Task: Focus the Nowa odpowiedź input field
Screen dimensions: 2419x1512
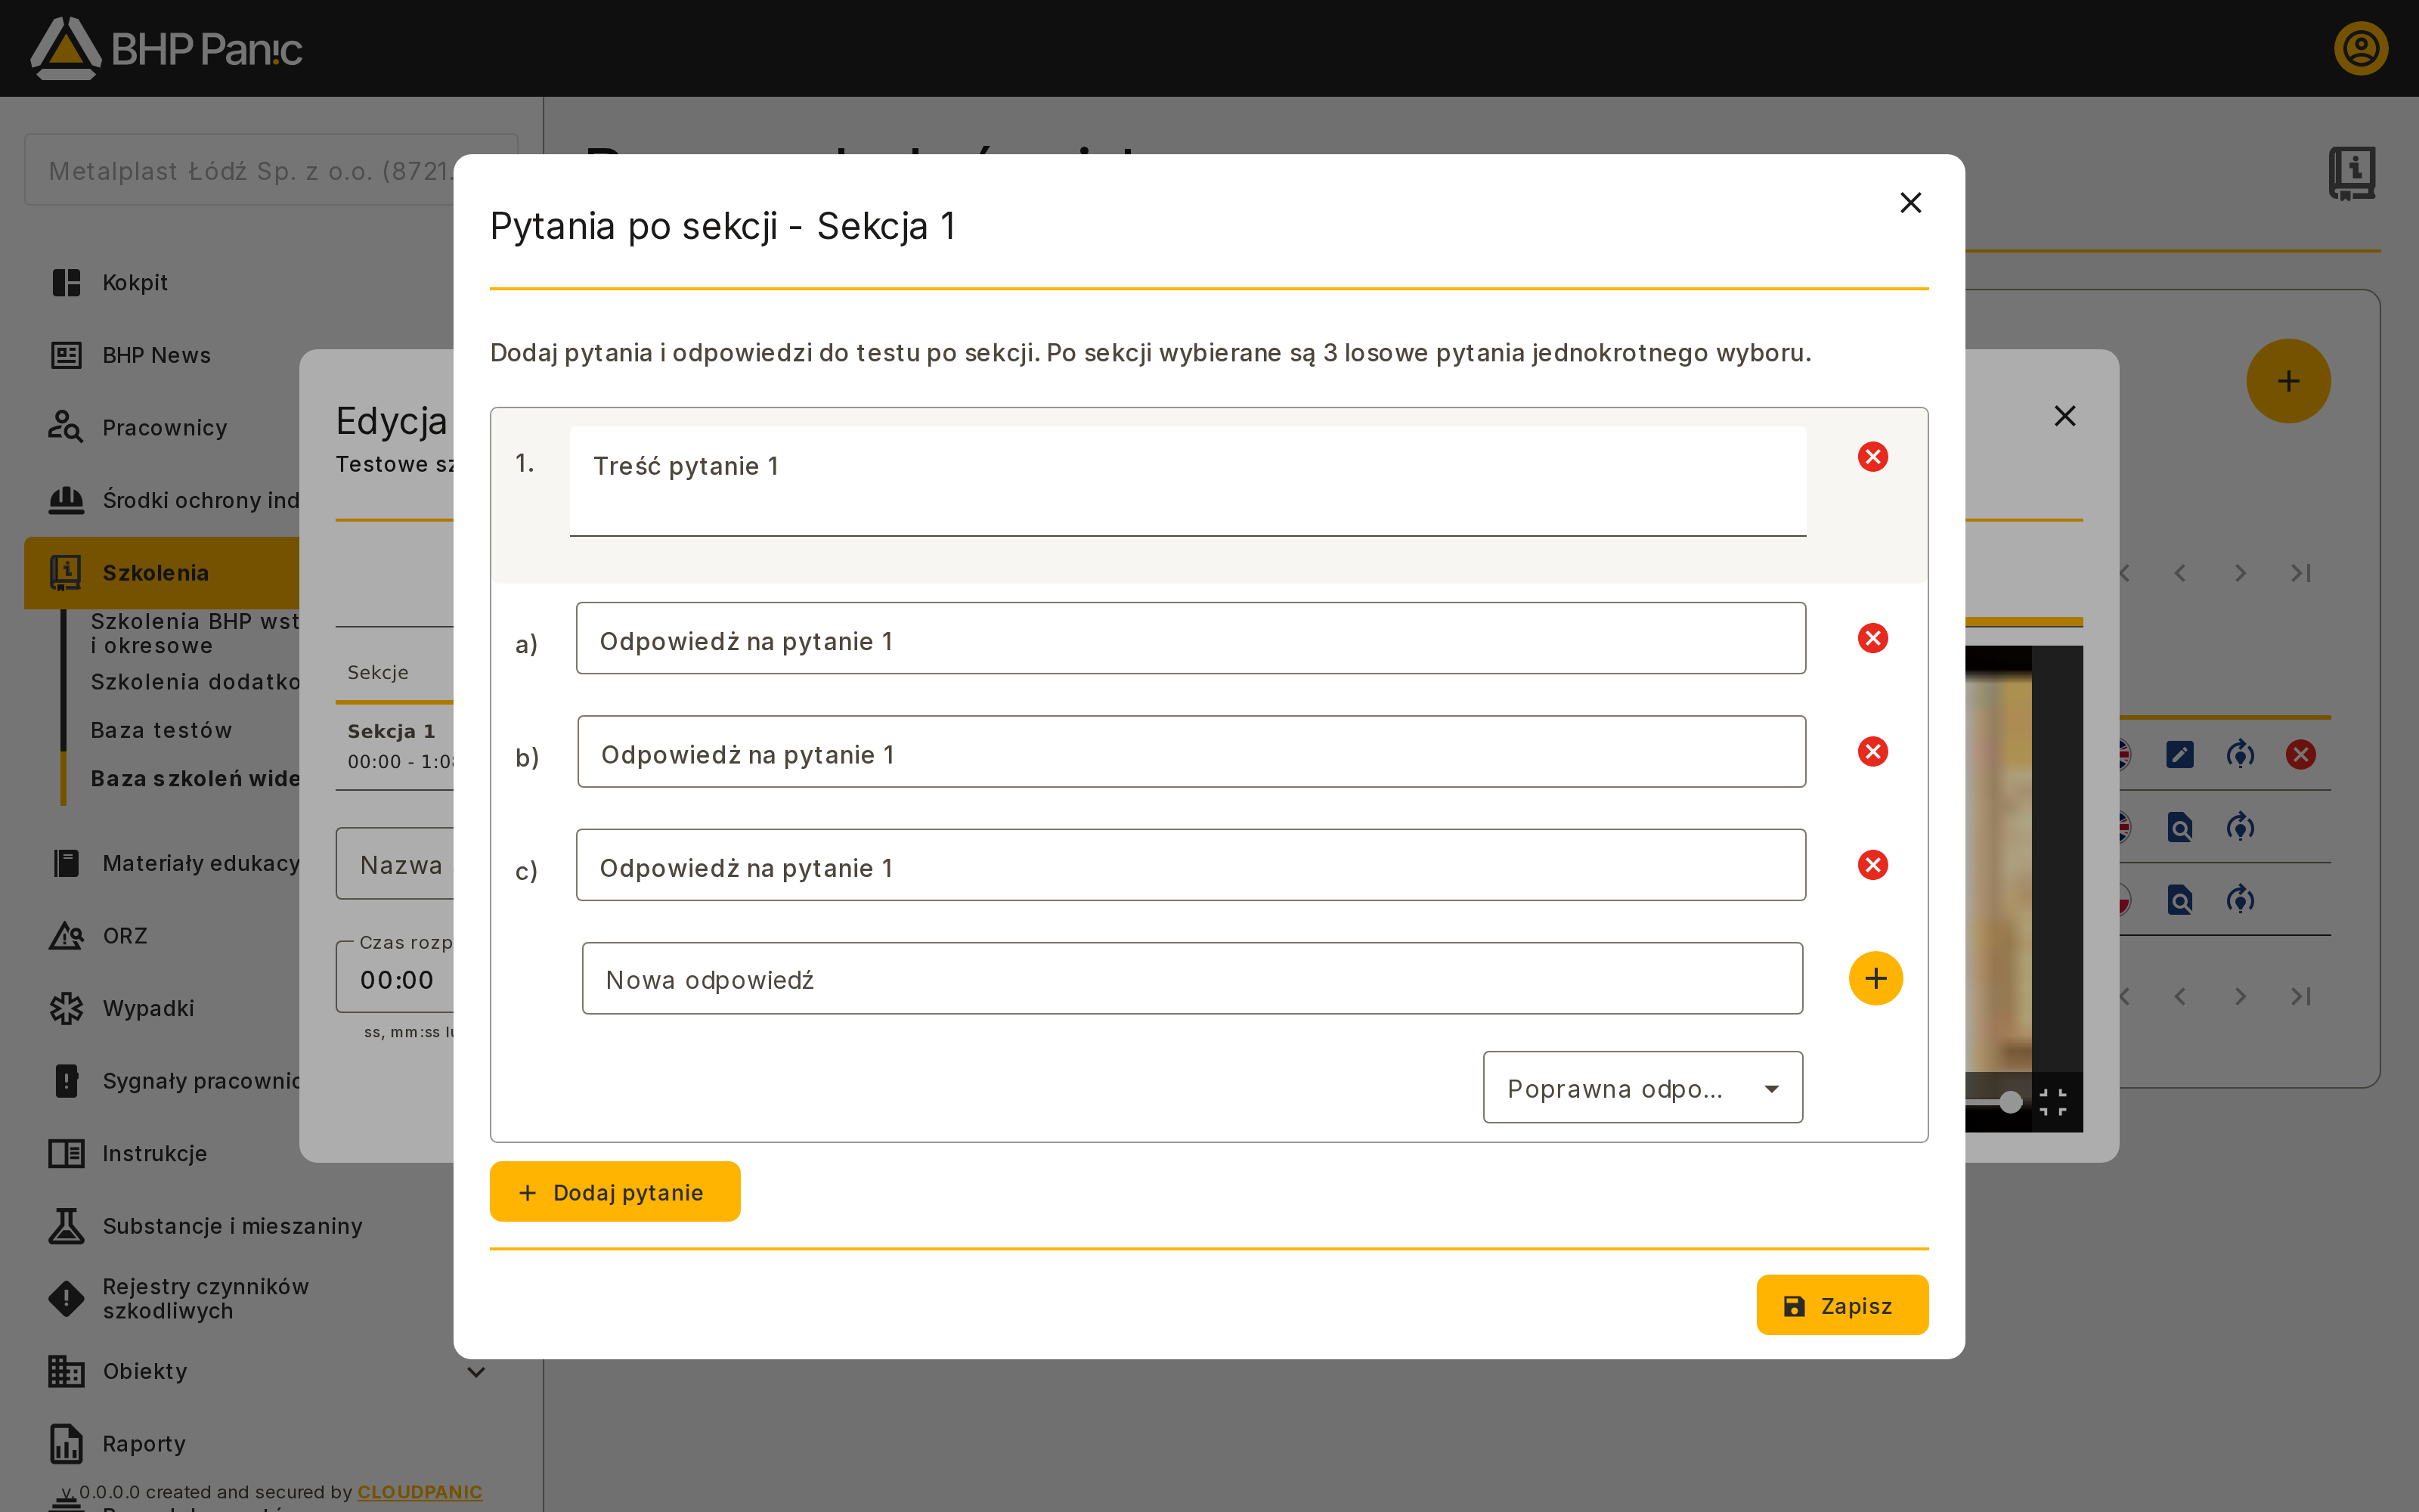Action: [1193, 978]
